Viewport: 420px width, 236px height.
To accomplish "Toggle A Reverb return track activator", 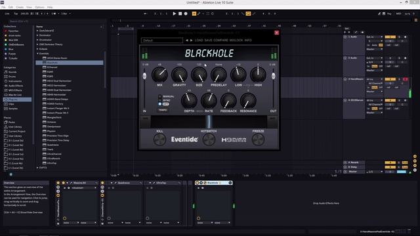I will coord(390,163).
